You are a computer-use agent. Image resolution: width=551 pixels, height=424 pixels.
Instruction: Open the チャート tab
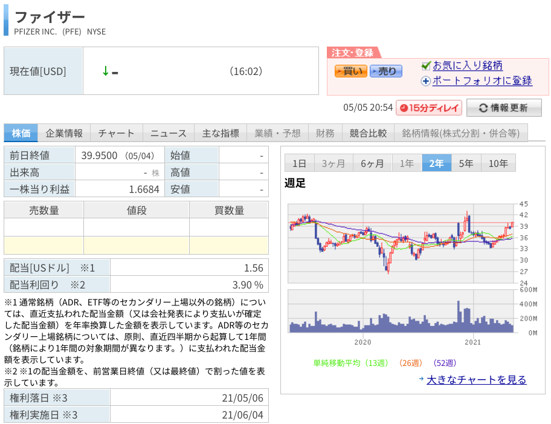117,133
